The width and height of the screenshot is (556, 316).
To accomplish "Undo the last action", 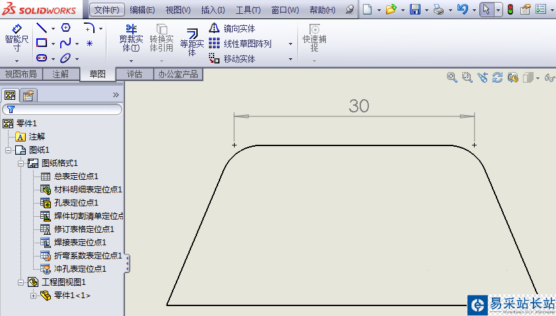I will pos(462,9).
